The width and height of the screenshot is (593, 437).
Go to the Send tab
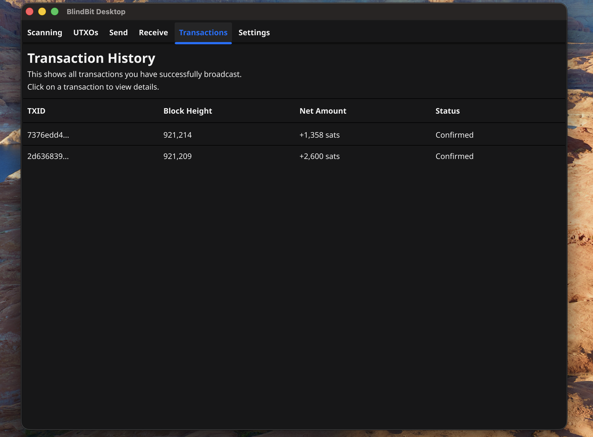point(118,33)
